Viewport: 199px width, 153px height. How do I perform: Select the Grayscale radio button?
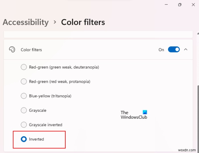(x=24, y=110)
